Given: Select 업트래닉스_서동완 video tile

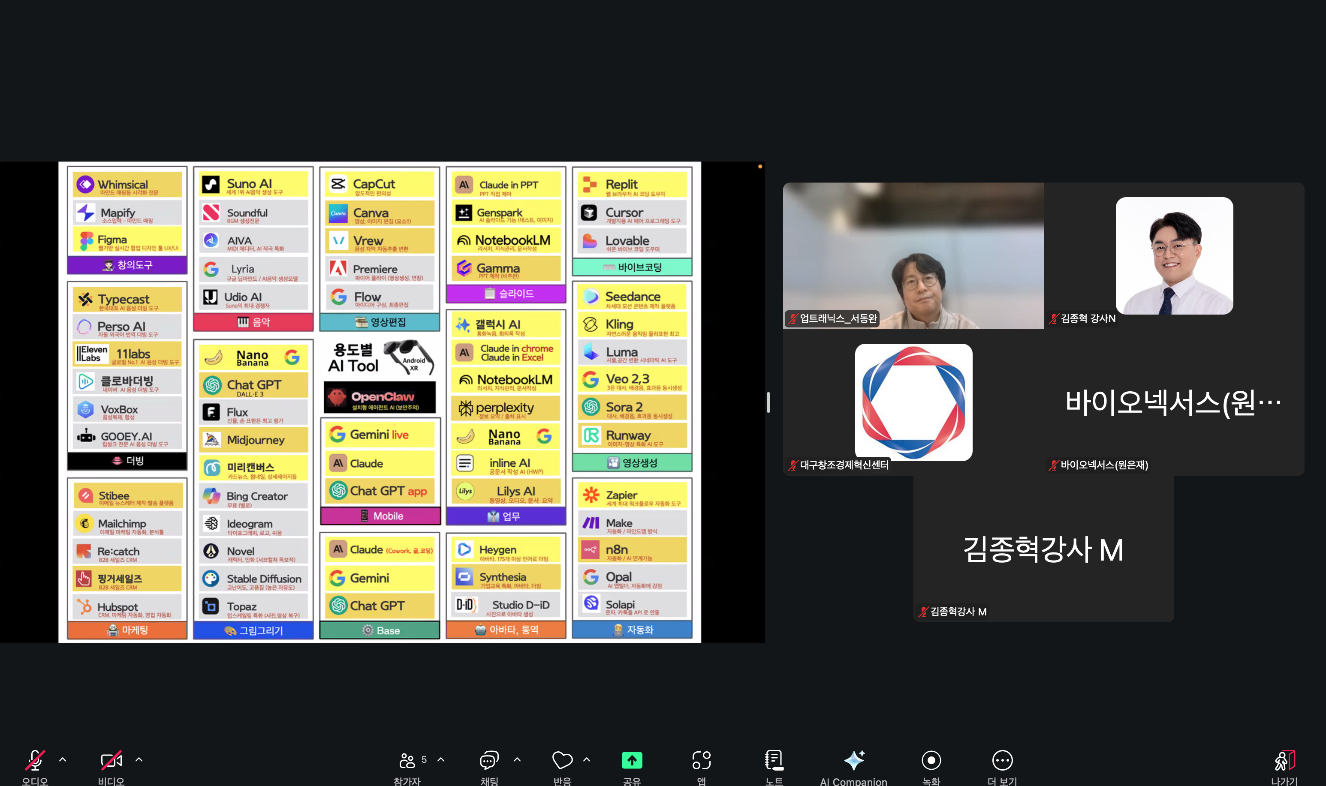Looking at the screenshot, I should pos(913,256).
